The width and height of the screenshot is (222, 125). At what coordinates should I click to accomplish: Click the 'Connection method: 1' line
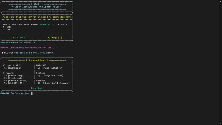18,43
